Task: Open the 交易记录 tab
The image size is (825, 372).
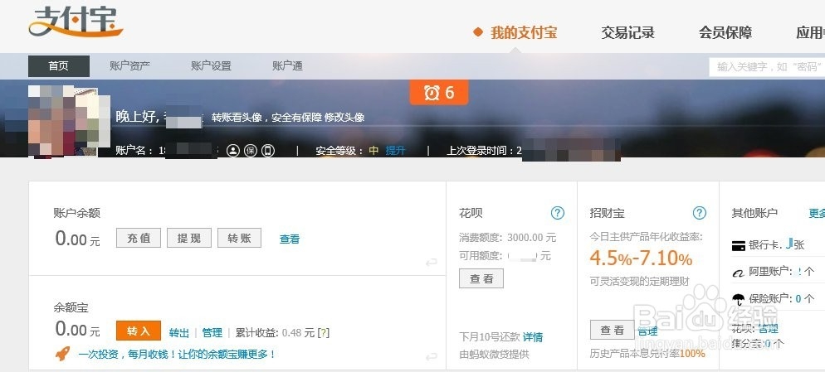Action: (x=627, y=32)
